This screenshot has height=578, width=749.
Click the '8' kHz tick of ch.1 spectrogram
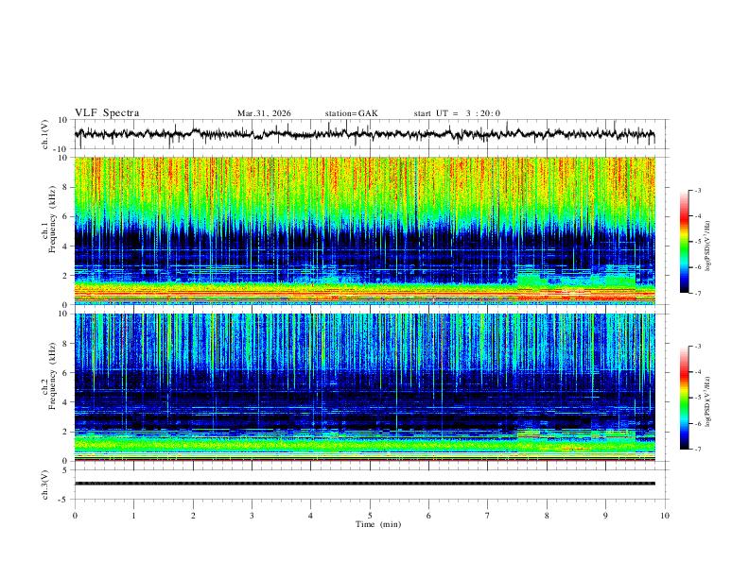tap(66, 187)
